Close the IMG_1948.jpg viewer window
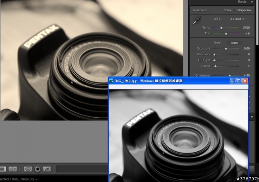The image size is (259, 182). [245, 81]
